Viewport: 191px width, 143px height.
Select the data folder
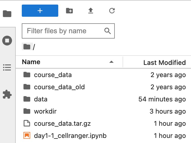pyautogui.click(x=41, y=99)
